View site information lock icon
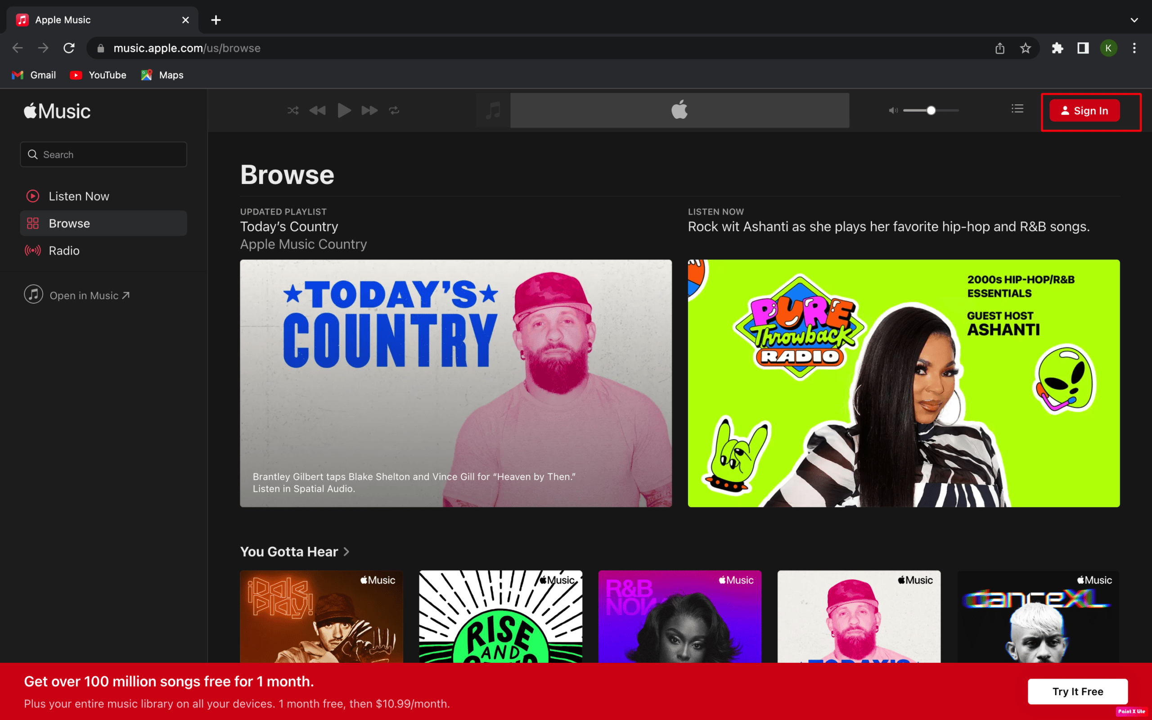Viewport: 1152px width, 720px height. point(100,48)
